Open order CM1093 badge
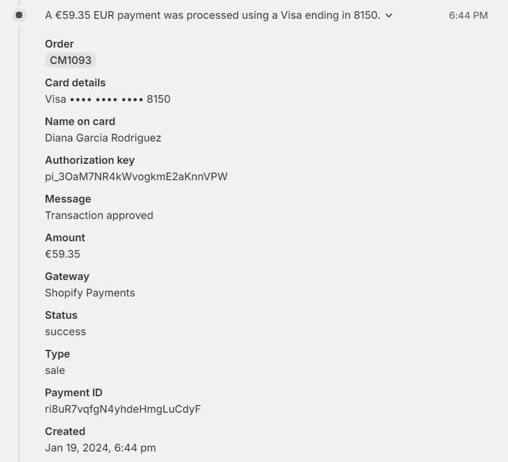 pyautogui.click(x=70, y=60)
